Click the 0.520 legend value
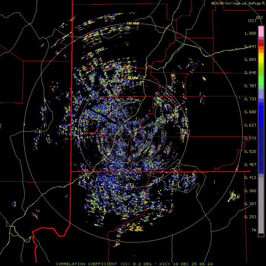The width and height of the screenshot is (266, 266). pos(250,152)
